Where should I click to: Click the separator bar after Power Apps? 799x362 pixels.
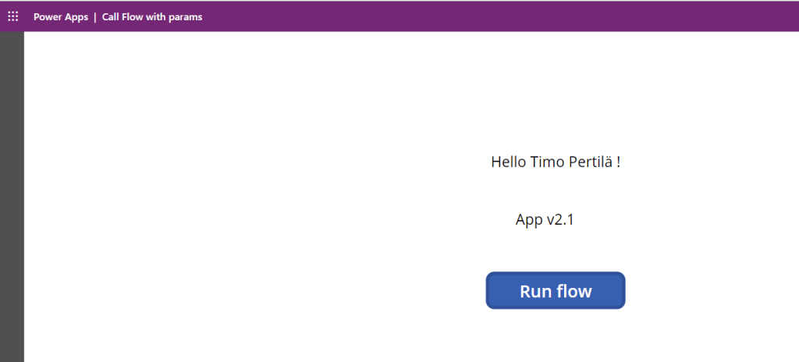point(95,17)
